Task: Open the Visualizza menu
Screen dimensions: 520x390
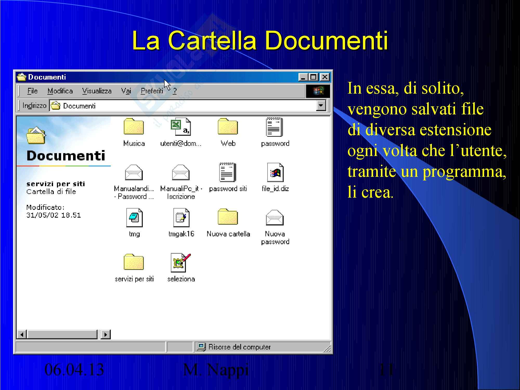Action: pyautogui.click(x=97, y=91)
